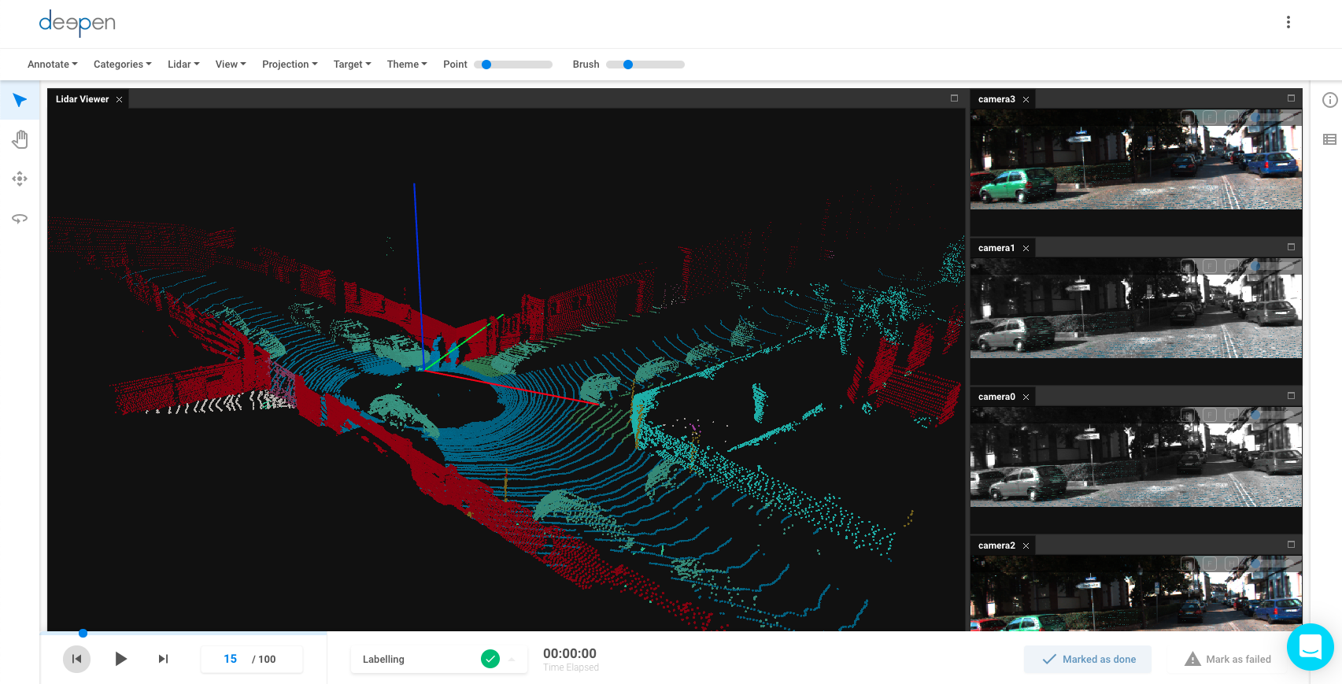Screen dimensions: 1342x684
Task: Open the Projection dropdown menu
Action: click(290, 65)
